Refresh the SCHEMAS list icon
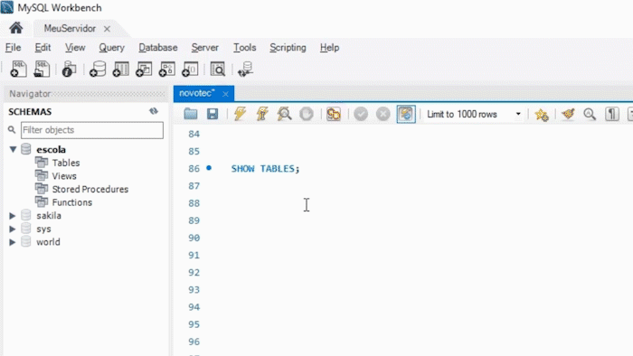Viewport: 633px width, 356px height. (154, 111)
